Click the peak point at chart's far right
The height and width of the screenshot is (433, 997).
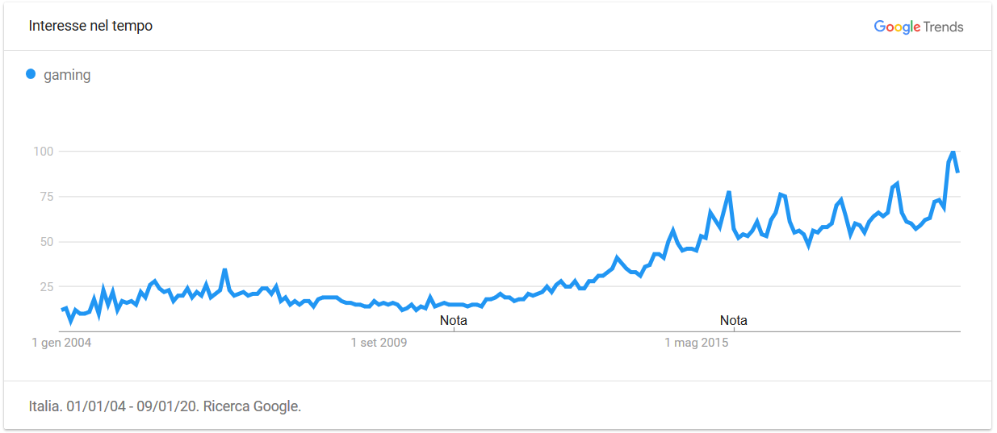point(953,152)
